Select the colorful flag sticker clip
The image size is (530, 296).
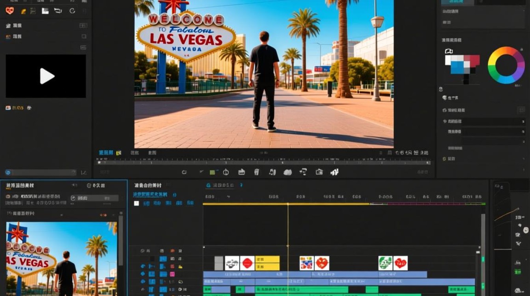coord(306,263)
